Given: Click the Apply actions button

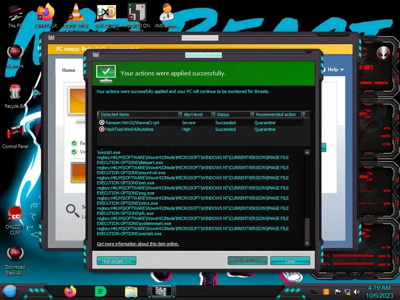Looking at the screenshot, I should [x=247, y=261].
